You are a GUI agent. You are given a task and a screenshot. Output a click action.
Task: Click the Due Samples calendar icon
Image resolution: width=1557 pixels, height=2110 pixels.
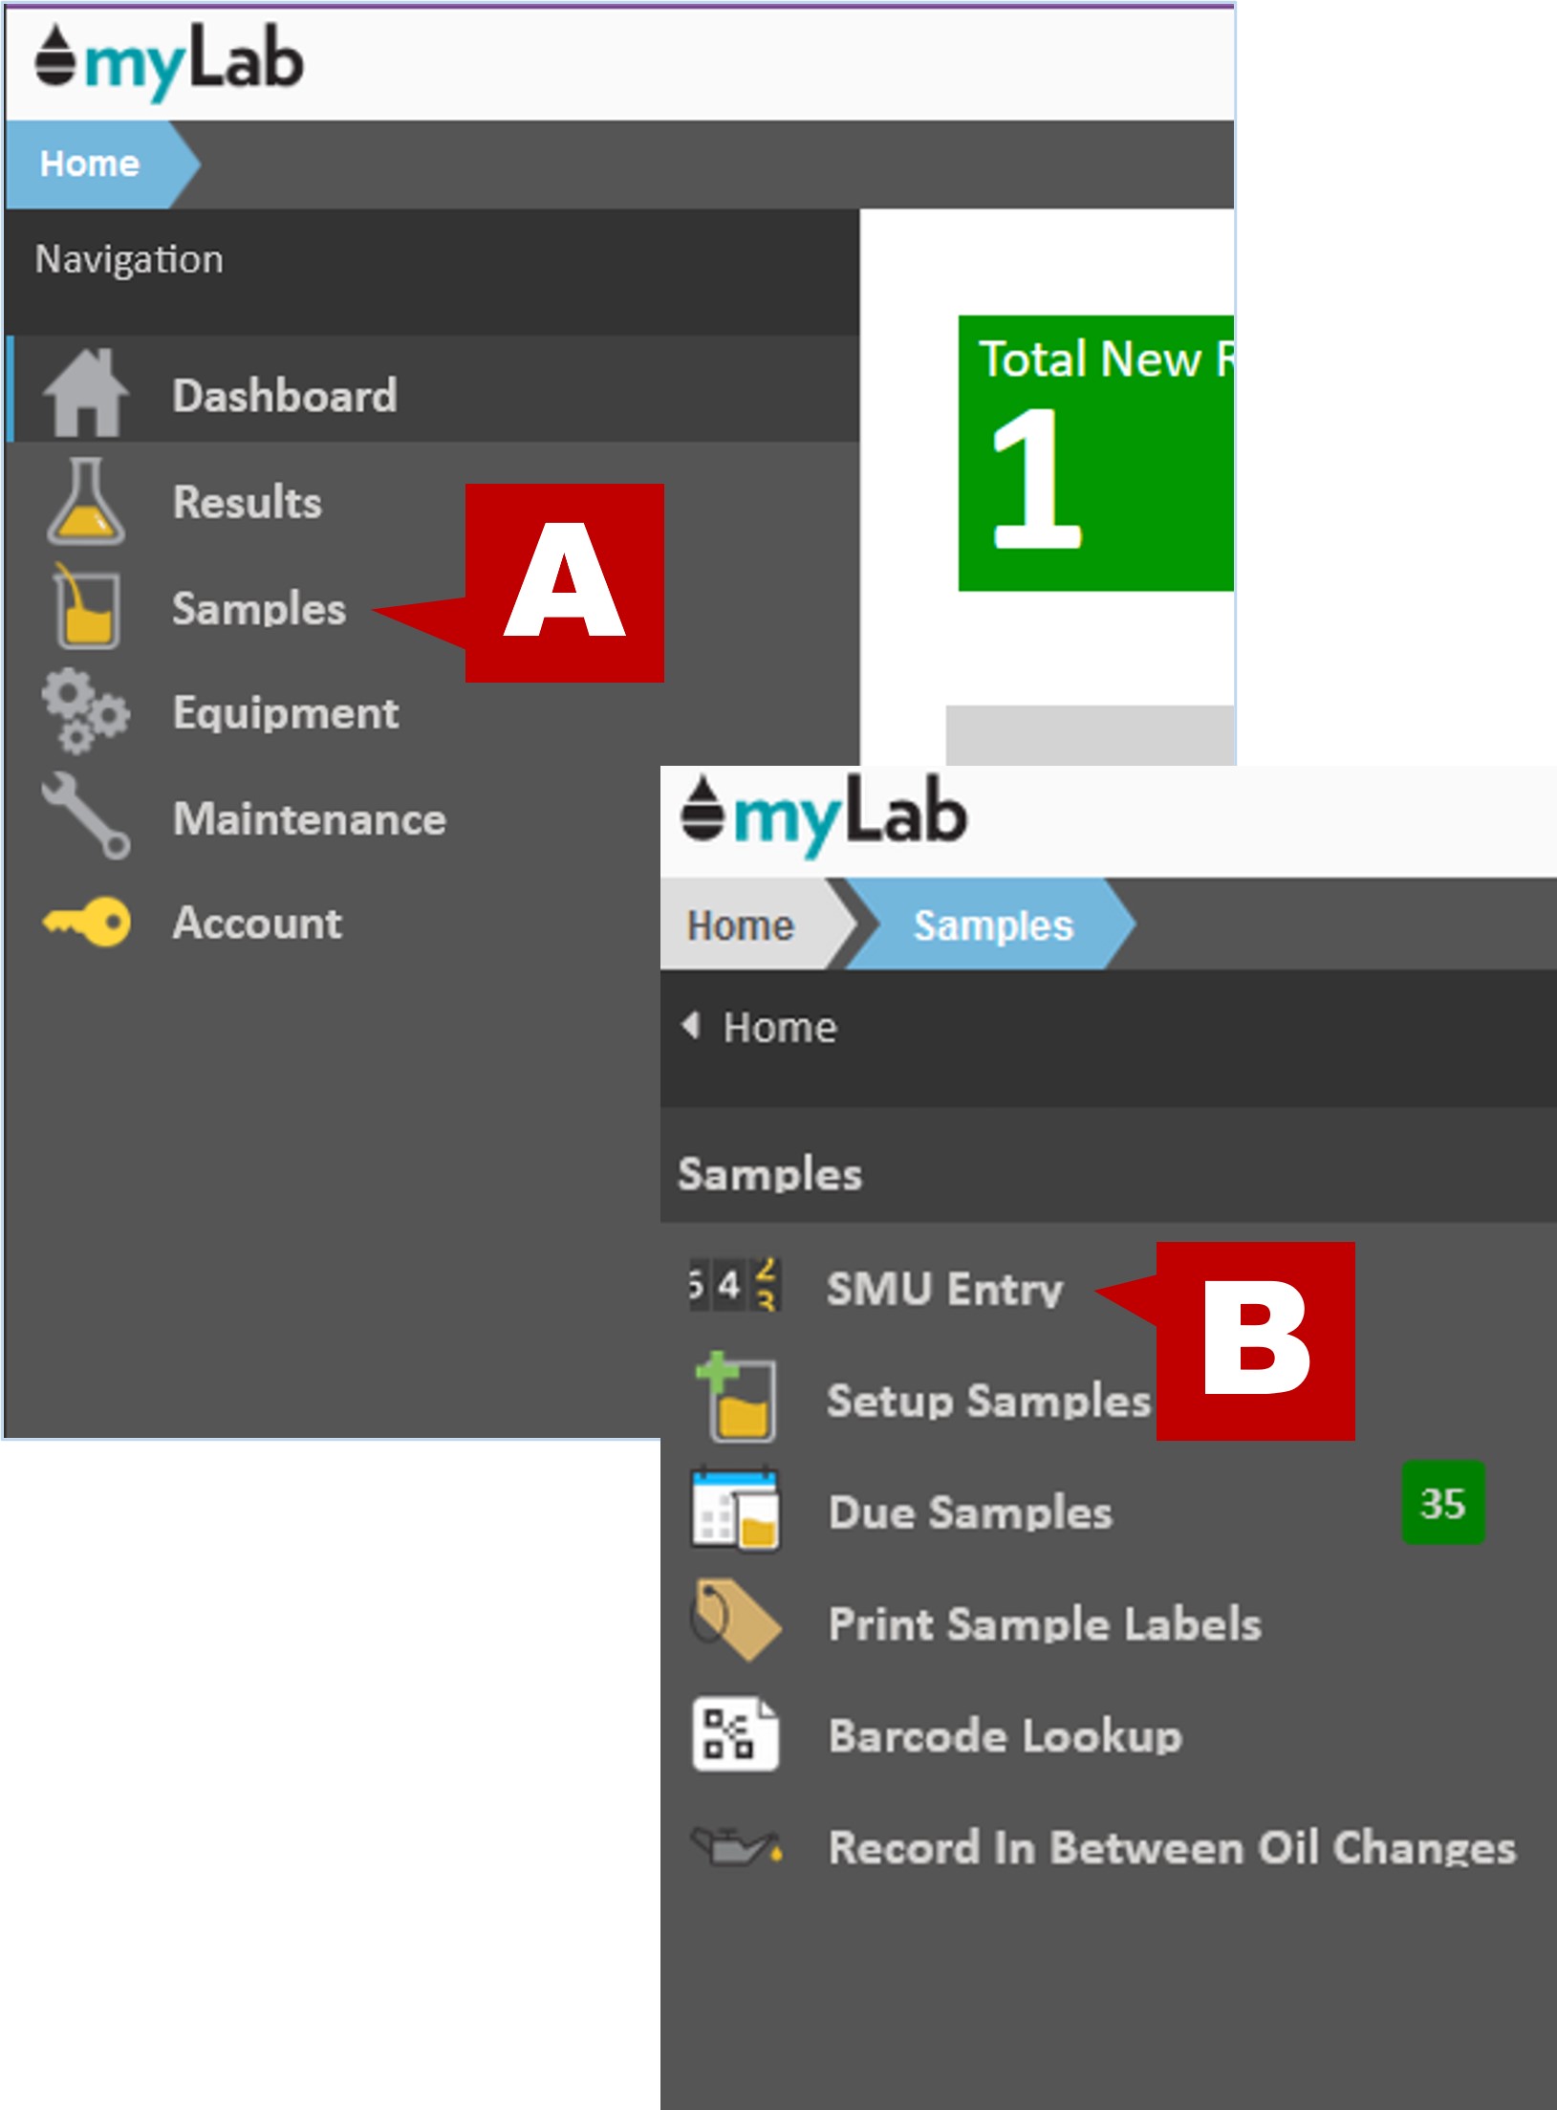[x=734, y=1512]
